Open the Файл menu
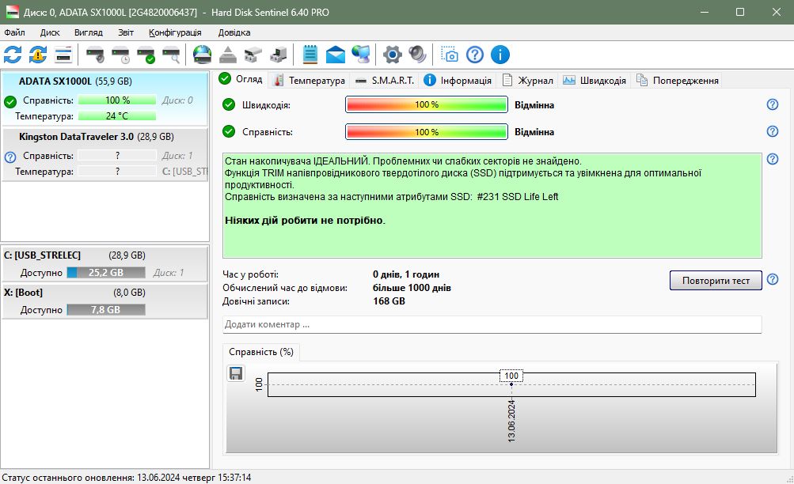This screenshot has height=484, width=794. (x=15, y=32)
